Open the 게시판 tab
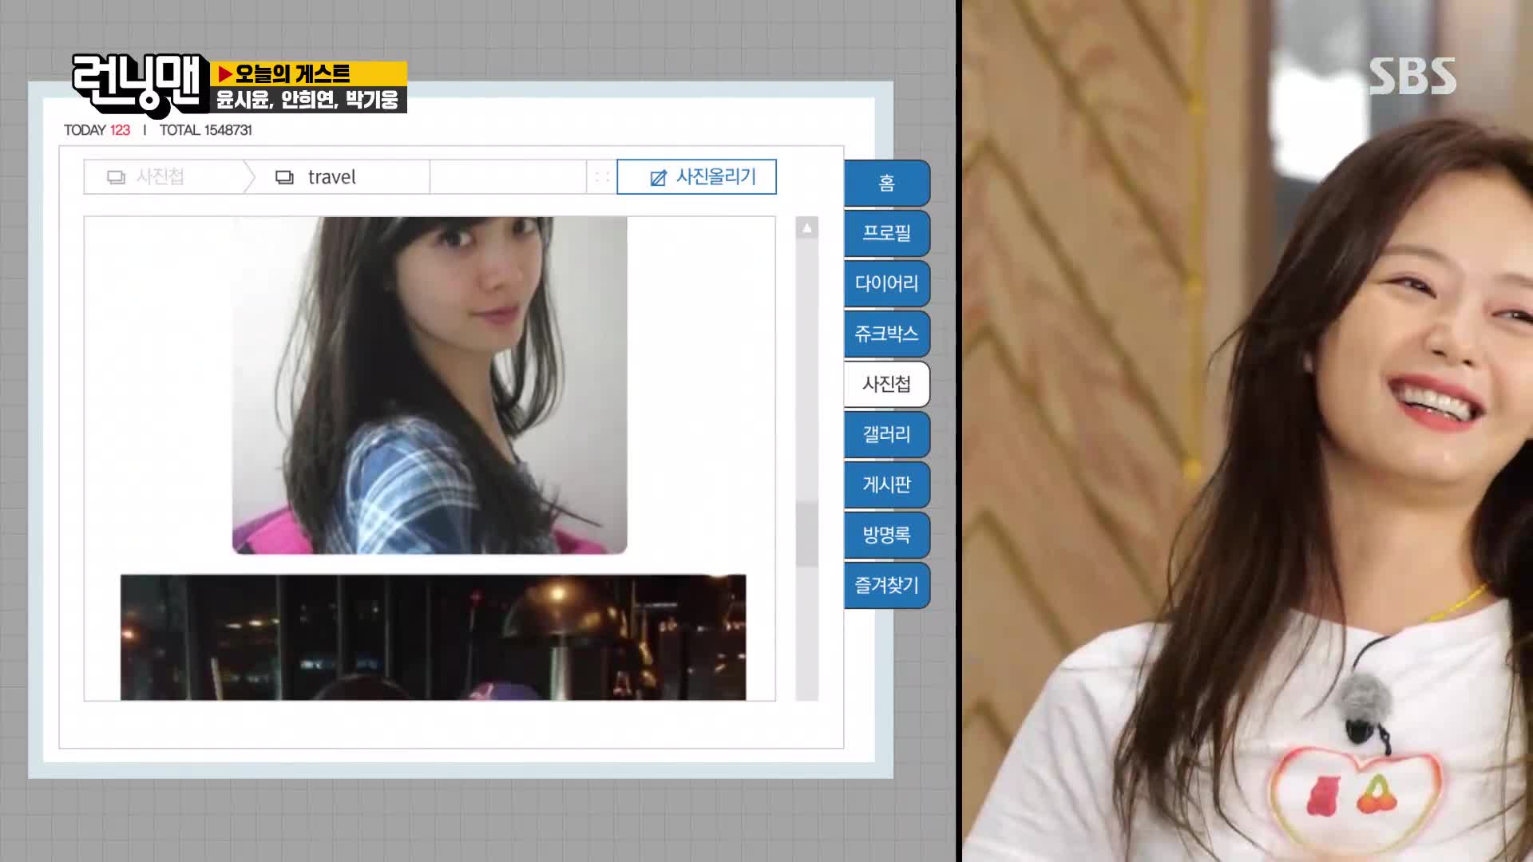Image resolution: width=1533 pixels, height=862 pixels. [x=886, y=484]
